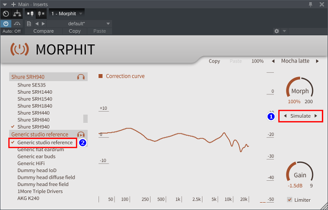Click the clock-style automation icon in top toolbar
This screenshot has width=328, height=210.
pos(6,14)
